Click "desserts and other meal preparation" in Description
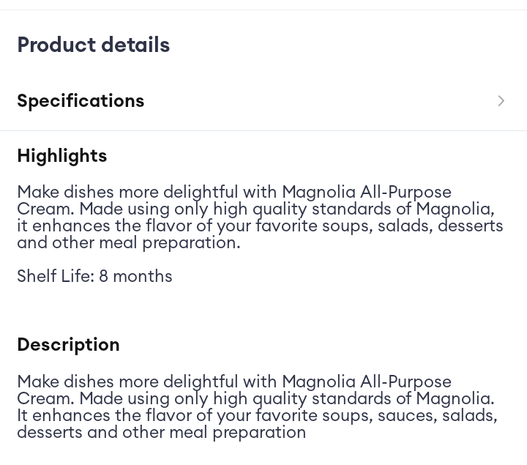 pos(162,433)
